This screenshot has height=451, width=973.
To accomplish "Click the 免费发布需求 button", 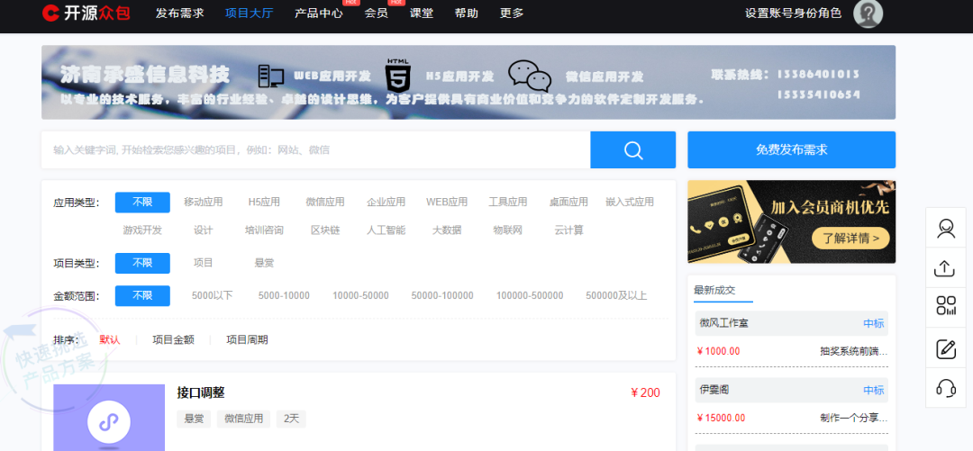I will pyautogui.click(x=791, y=149).
